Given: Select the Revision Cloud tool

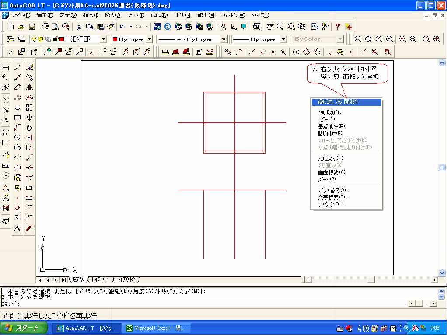Looking at the screenshot, I should (x=17, y=147).
